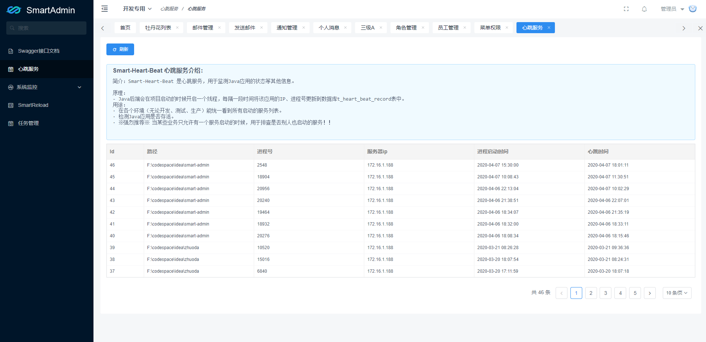Open SmartReload menu item

pos(47,105)
